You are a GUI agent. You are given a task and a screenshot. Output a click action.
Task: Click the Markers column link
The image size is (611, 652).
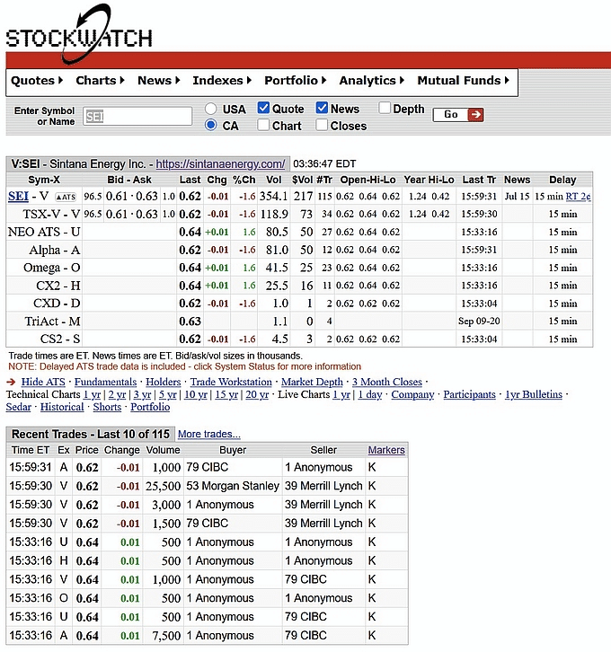coord(386,450)
